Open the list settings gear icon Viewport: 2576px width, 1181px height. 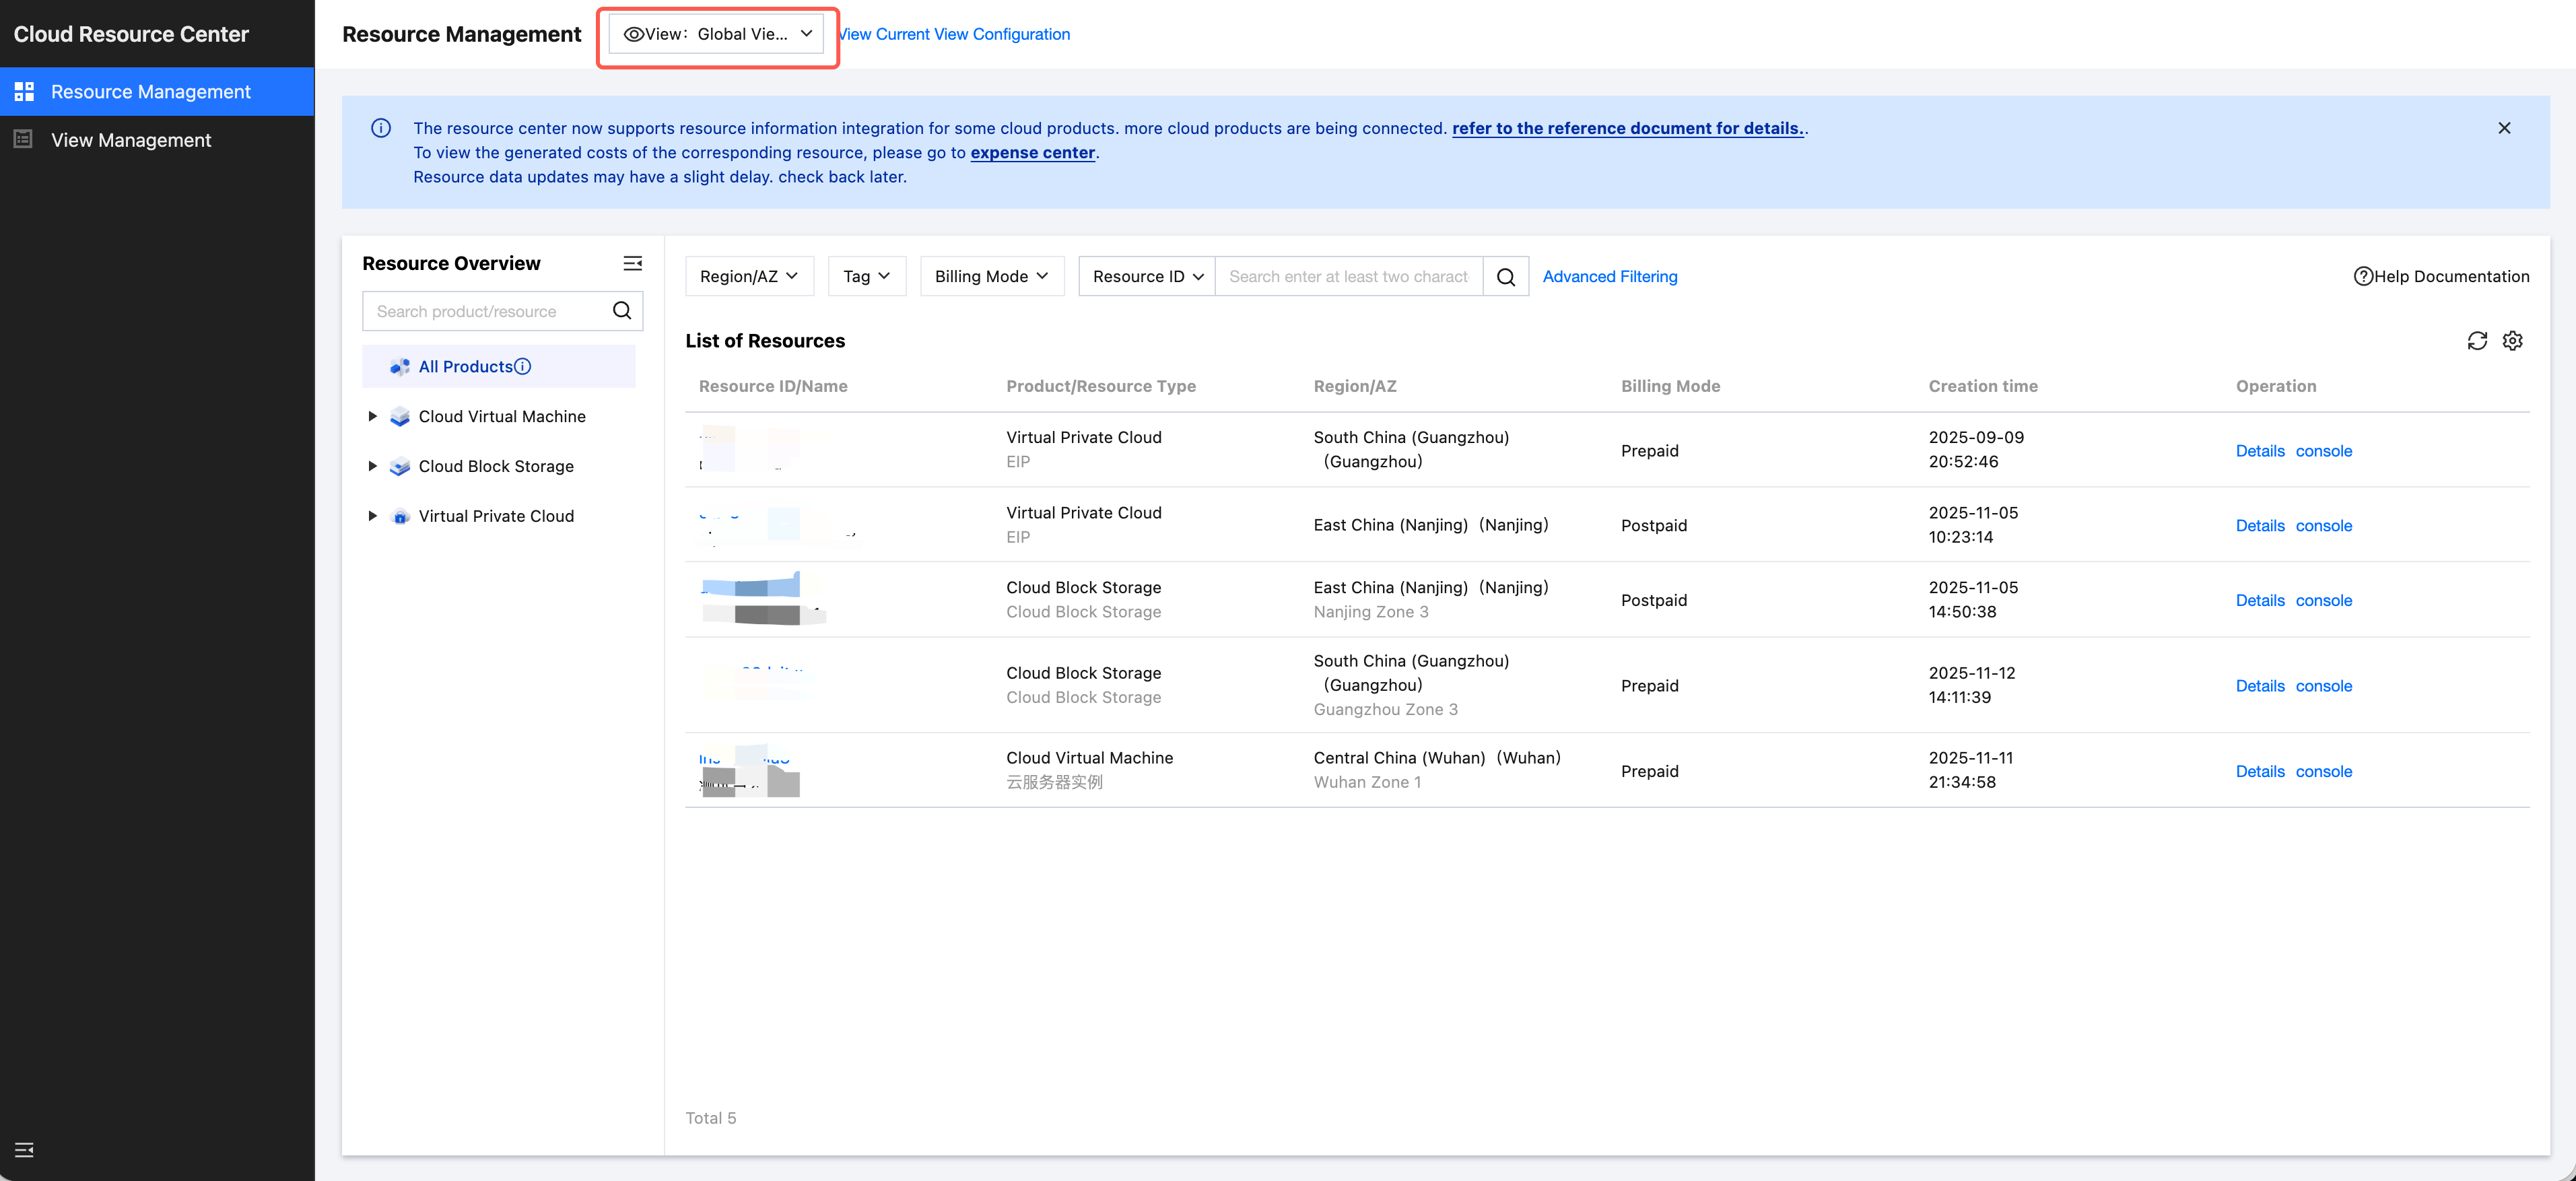pyautogui.click(x=2512, y=341)
